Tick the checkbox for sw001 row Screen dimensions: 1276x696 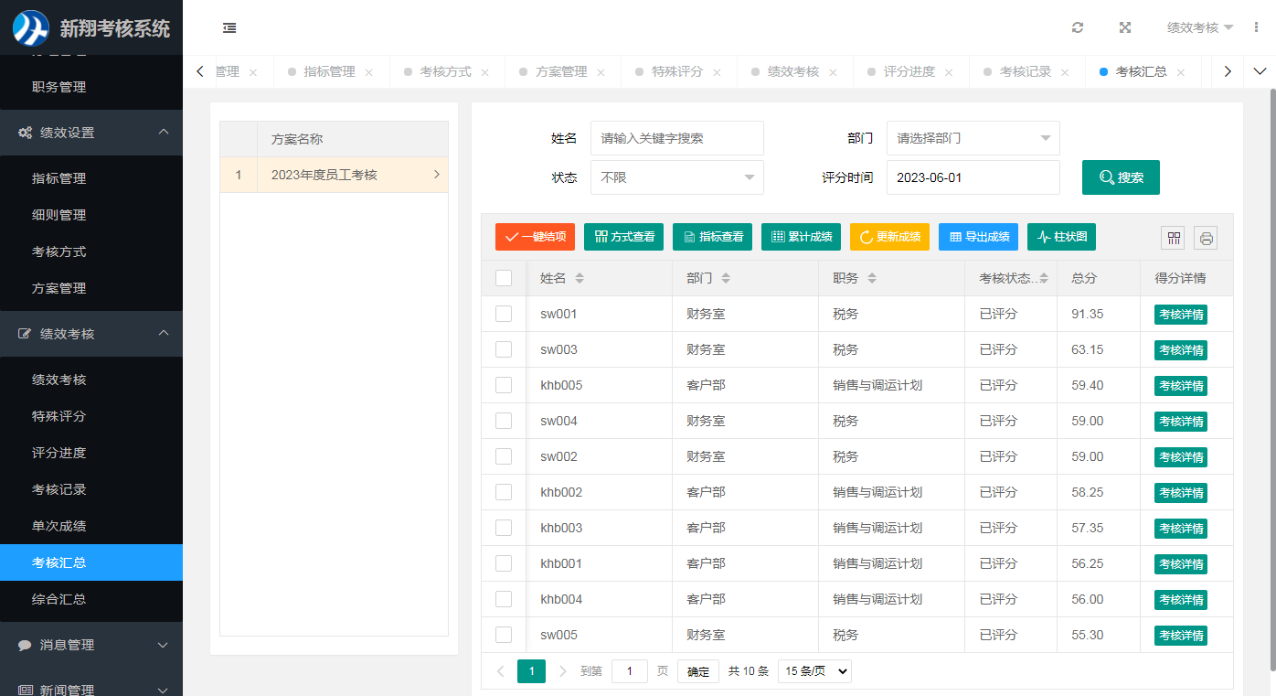pos(504,314)
